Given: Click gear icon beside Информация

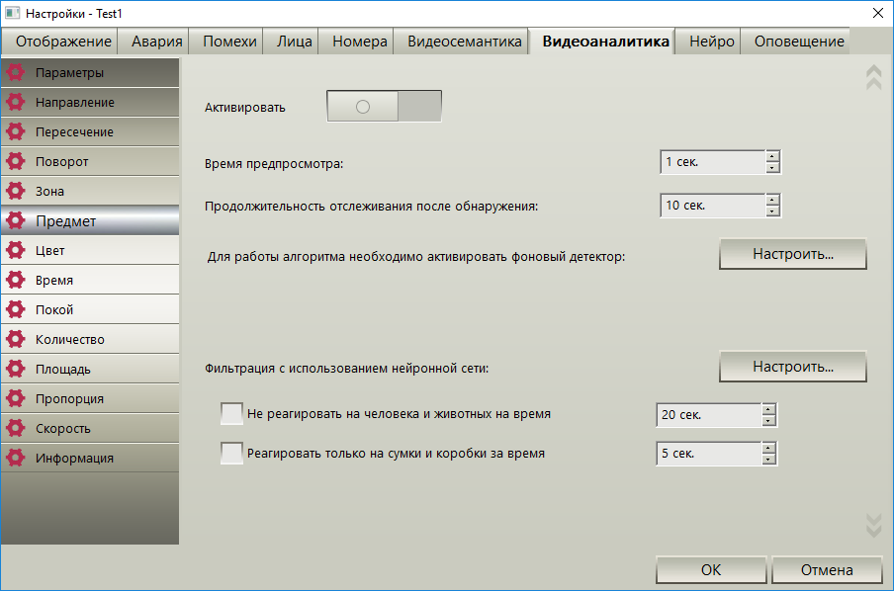Looking at the screenshot, I should (x=16, y=458).
